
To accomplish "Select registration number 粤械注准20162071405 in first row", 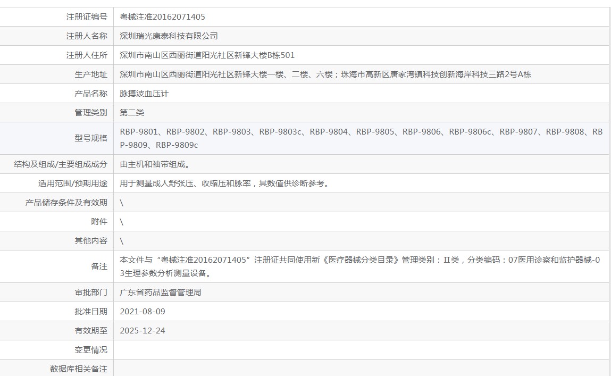I will (162, 17).
